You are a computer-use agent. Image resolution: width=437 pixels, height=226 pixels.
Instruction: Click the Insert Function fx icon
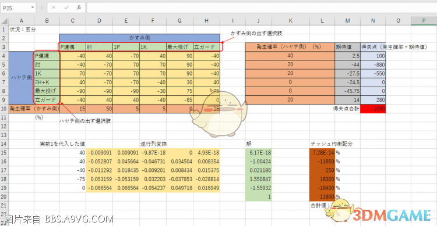(79, 8)
